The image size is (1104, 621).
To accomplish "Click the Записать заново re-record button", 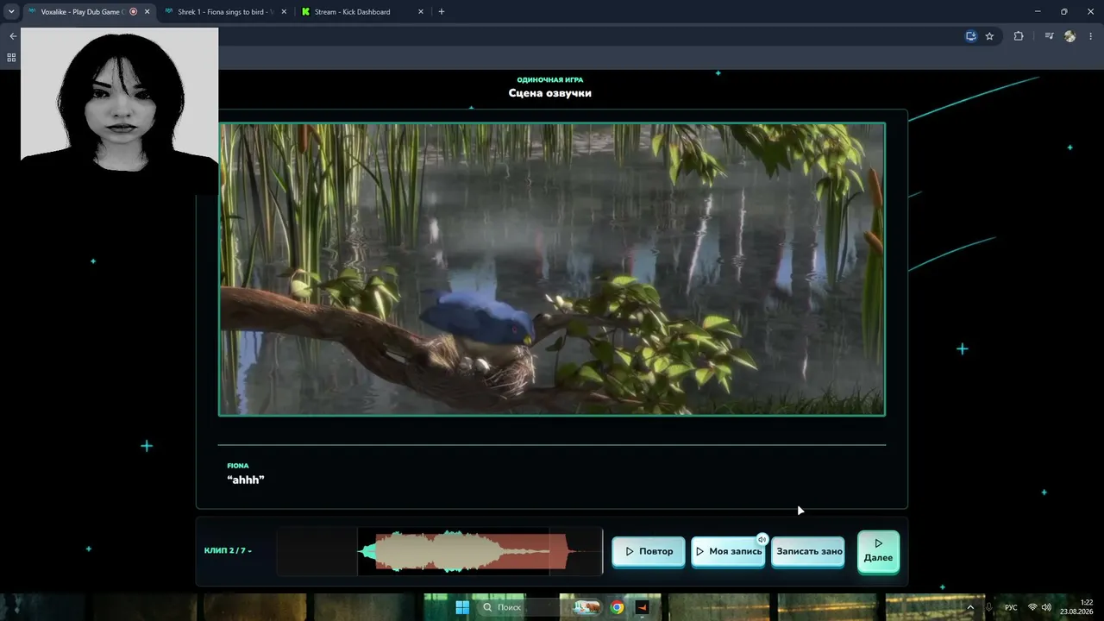I will (x=808, y=551).
